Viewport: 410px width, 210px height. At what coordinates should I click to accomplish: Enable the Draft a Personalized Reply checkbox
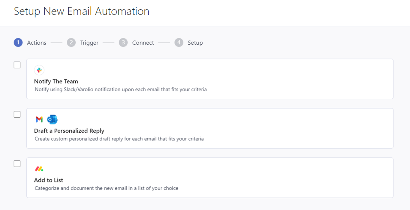click(17, 114)
